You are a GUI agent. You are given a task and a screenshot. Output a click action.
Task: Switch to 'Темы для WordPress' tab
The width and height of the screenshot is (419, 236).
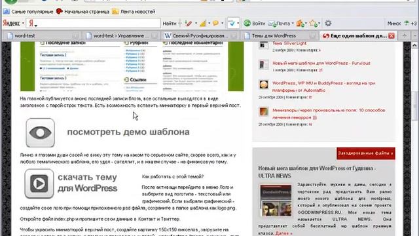click(x=280, y=35)
